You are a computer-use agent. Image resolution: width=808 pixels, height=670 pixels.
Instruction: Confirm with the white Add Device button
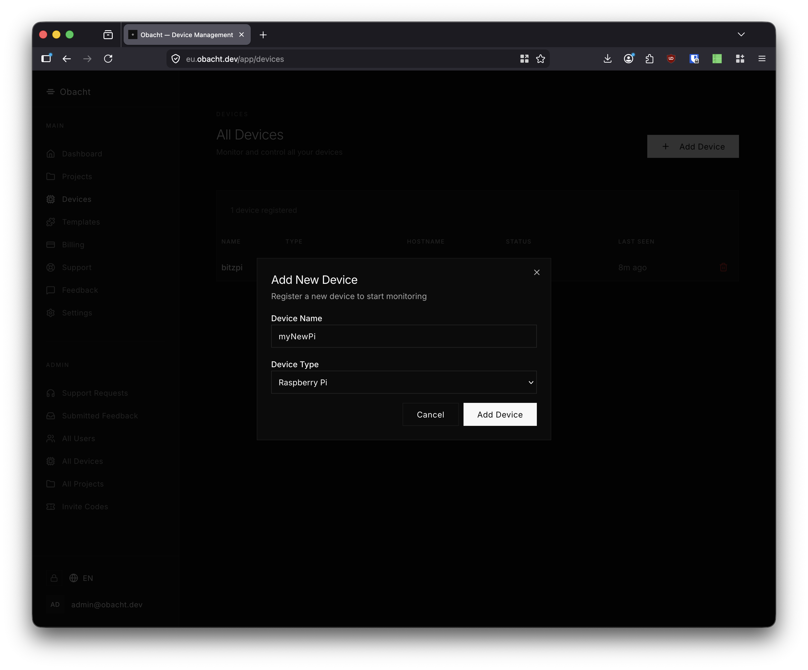pos(500,414)
